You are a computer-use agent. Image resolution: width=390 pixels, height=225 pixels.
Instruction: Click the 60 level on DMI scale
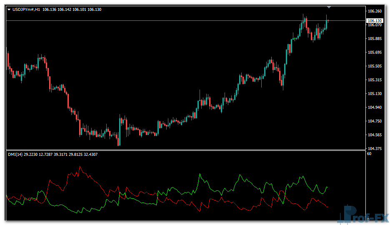pos(369,154)
